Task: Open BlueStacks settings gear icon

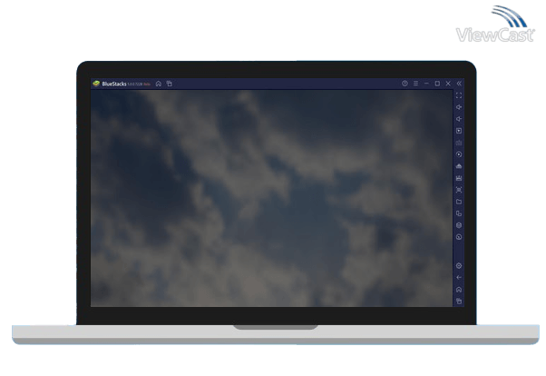Action: (459, 265)
